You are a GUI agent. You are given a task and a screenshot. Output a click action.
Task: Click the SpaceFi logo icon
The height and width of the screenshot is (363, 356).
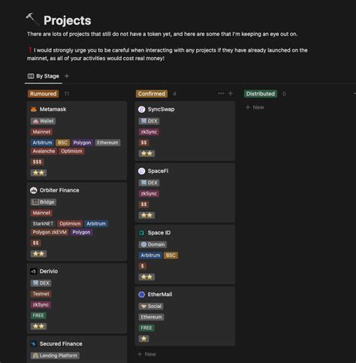[x=142, y=171]
